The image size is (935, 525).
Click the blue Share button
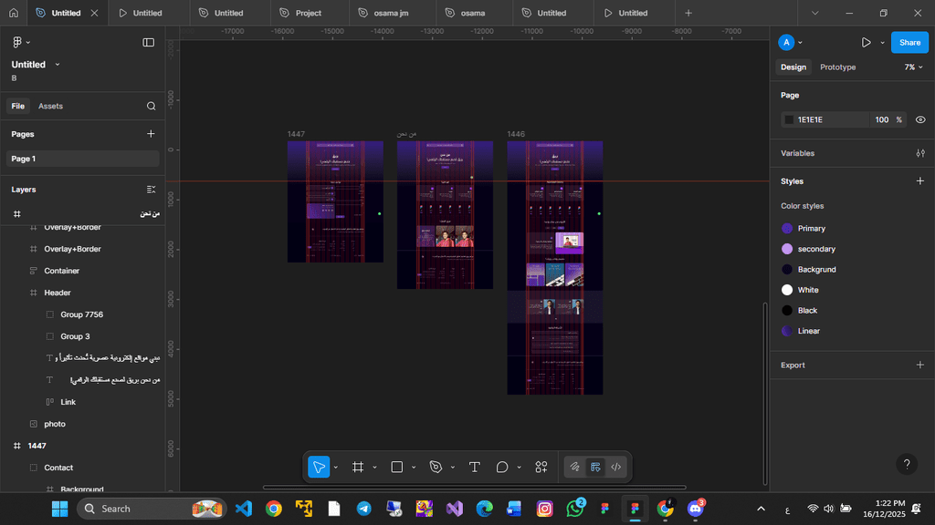(x=909, y=42)
